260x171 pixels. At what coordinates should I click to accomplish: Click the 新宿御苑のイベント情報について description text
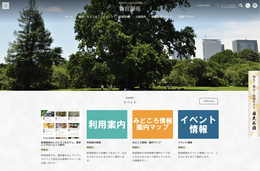point(198,155)
